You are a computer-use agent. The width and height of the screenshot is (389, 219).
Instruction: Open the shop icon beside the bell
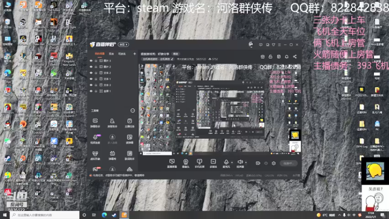(x=279, y=56)
